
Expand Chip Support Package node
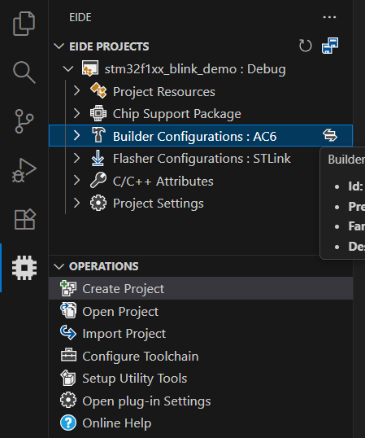(76, 113)
